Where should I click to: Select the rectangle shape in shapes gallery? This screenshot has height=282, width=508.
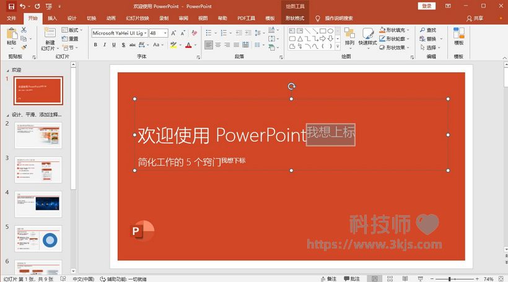(323, 31)
